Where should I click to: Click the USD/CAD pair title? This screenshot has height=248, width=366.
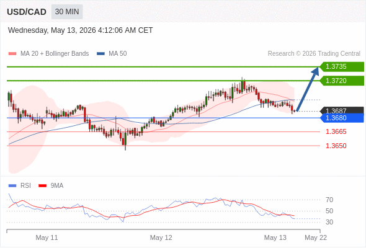coord(27,12)
